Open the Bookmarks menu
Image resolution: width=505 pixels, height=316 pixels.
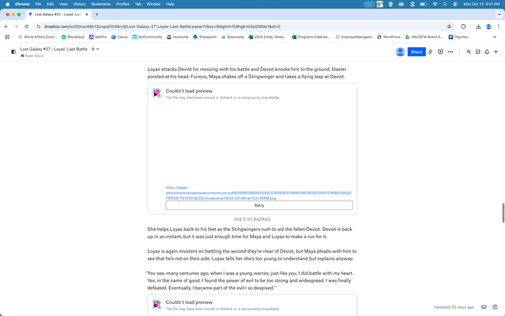coord(101,4)
